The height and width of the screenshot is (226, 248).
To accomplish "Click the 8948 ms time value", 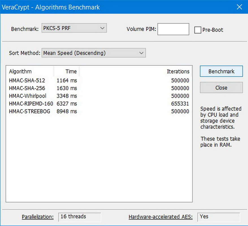I will click(x=67, y=111).
